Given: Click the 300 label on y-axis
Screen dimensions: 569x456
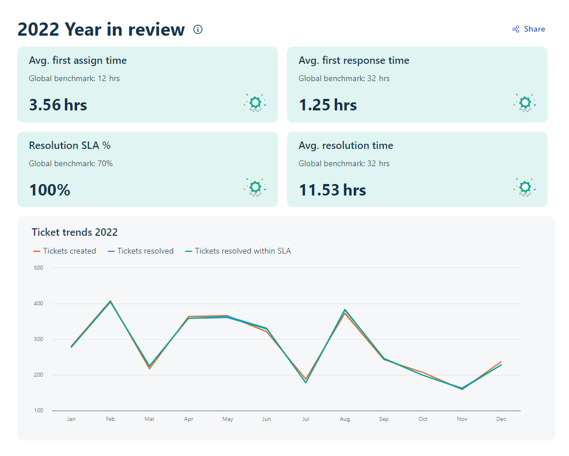Looking at the screenshot, I should (39, 339).
